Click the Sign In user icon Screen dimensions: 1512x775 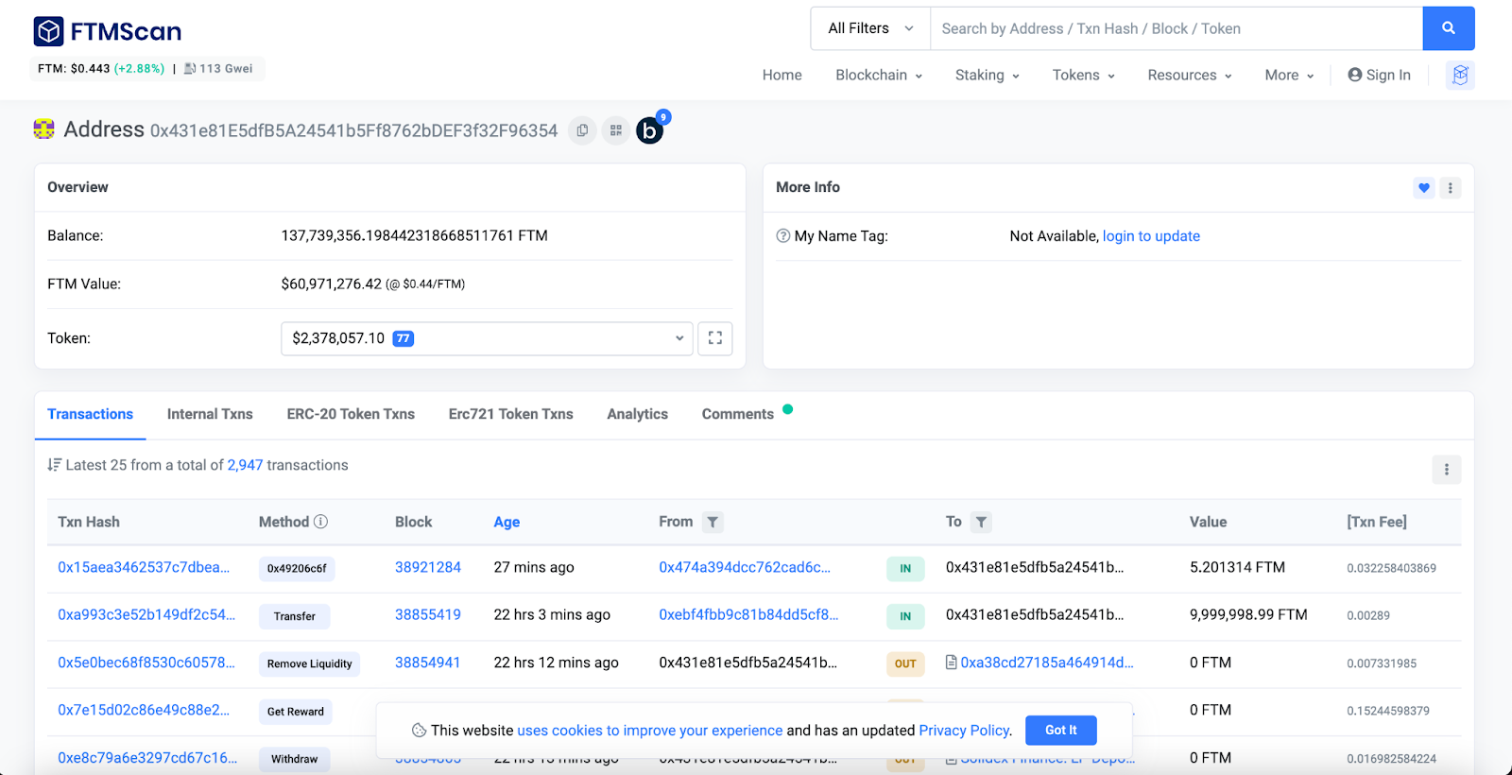[x=1354, y=75]
